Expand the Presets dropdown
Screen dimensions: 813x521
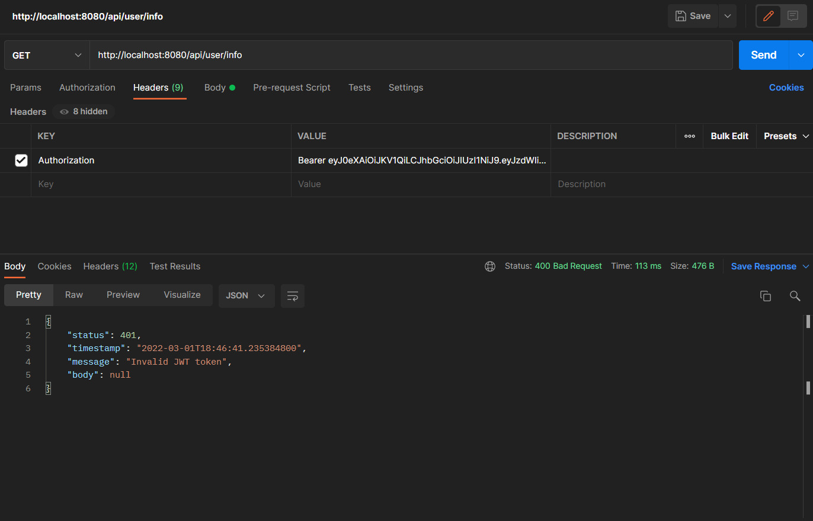[786, 136]
